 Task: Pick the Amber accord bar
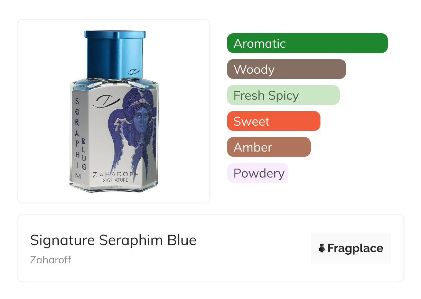coord(269,147)
